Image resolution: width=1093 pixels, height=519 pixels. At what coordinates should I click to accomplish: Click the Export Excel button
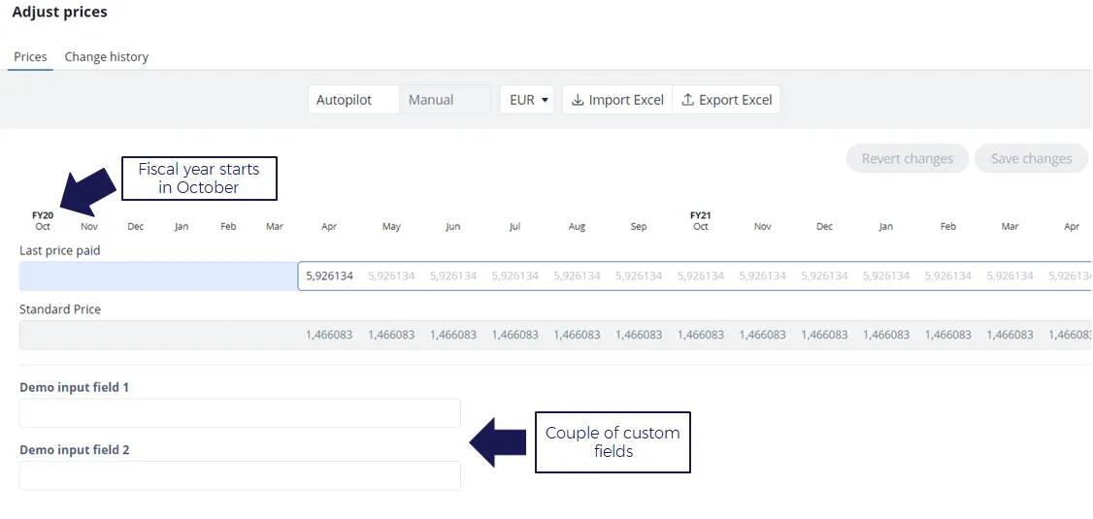click(726, 100)
